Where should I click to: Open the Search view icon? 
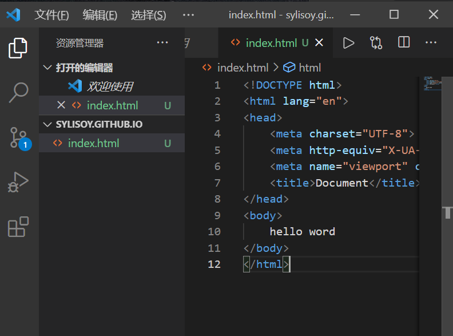click(x=18, y=92)
